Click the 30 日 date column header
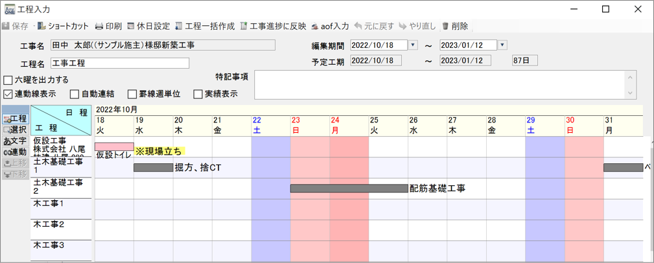Screen dimensions: 654x263 [584, 125]
